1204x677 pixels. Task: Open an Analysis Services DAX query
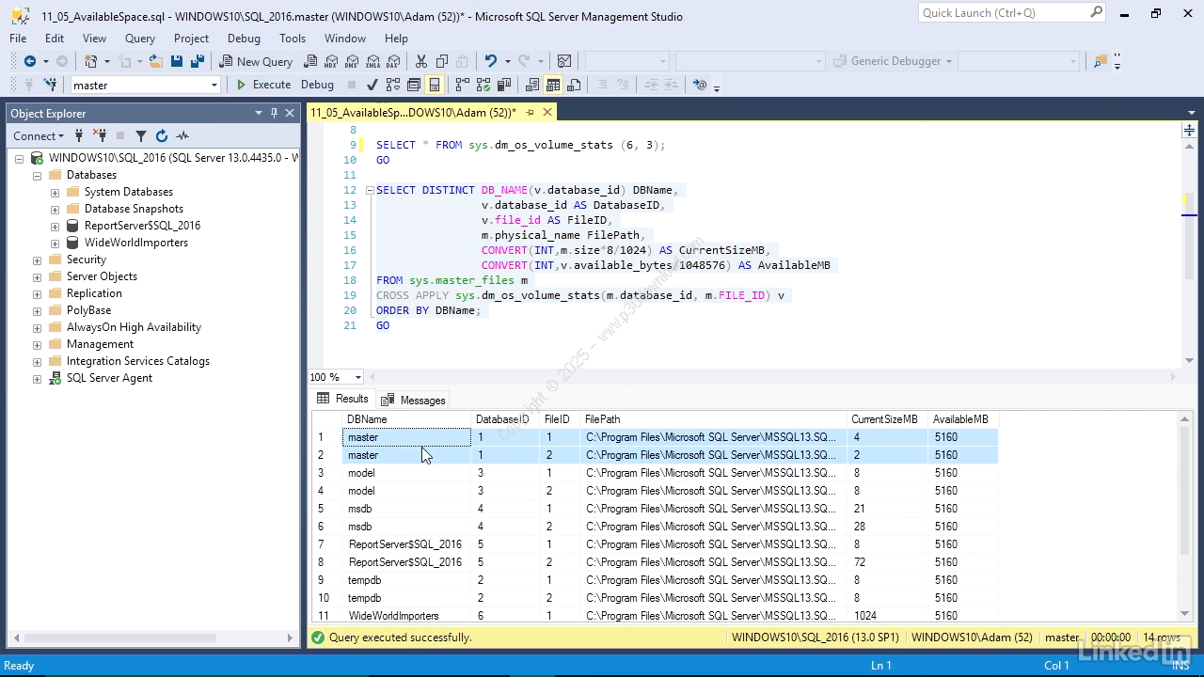click(393, 61)
